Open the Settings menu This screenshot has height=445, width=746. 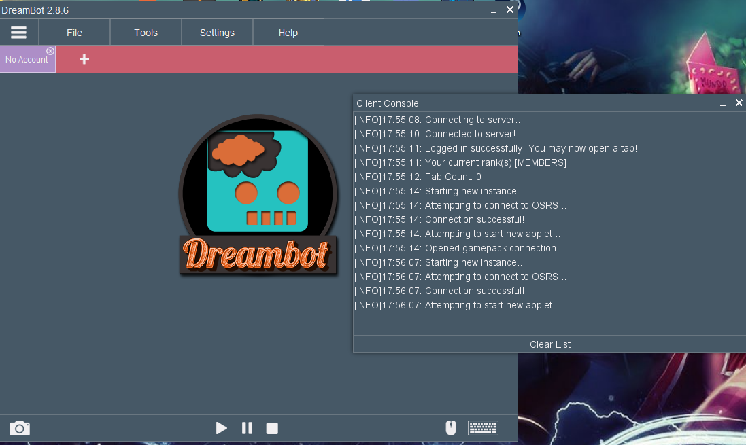click(217, 33)
